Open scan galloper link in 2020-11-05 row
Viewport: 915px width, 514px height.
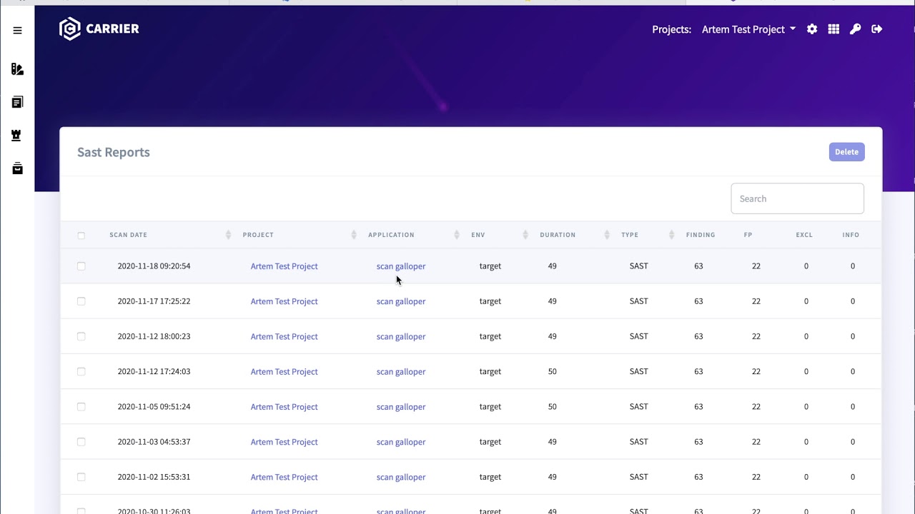[401, 407]
